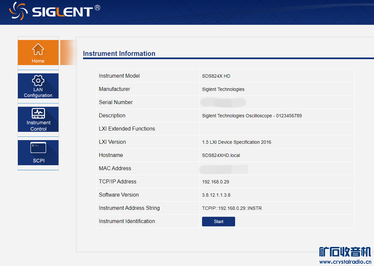Click the Instrument Identification label

[127, 221]
